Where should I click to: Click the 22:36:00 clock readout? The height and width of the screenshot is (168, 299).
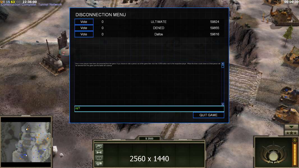point(29,2)
